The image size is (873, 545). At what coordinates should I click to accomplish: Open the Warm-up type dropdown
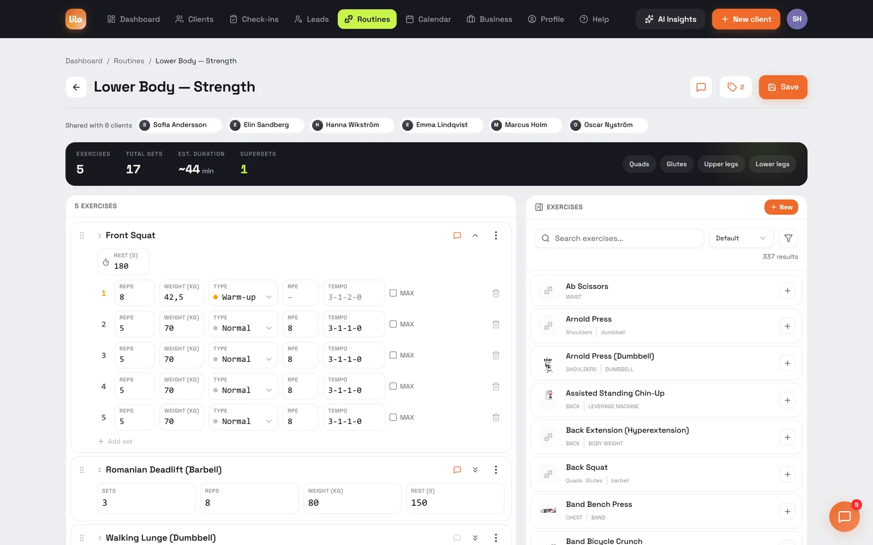tap(243, 293)
